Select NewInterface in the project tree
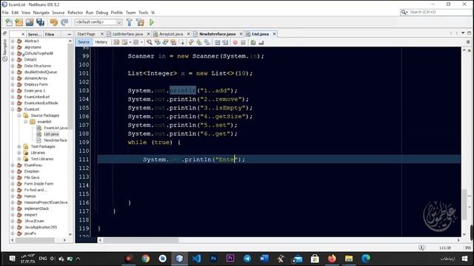This screenshot has height=266, width=474. pos(56,140)
